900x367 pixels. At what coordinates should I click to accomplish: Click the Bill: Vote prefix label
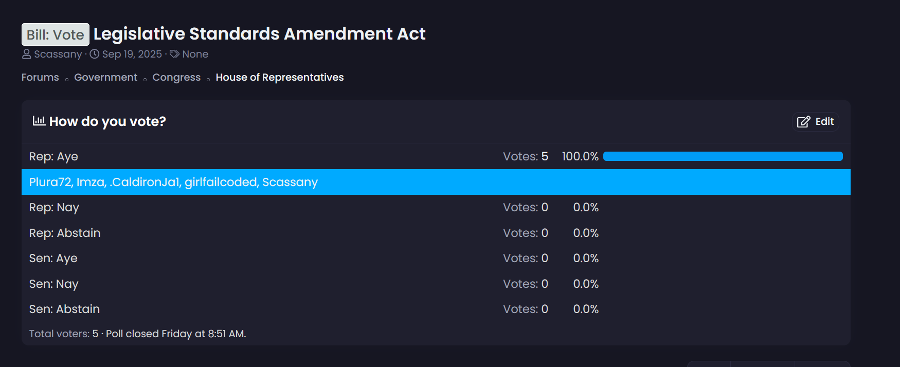coord(56,34)
